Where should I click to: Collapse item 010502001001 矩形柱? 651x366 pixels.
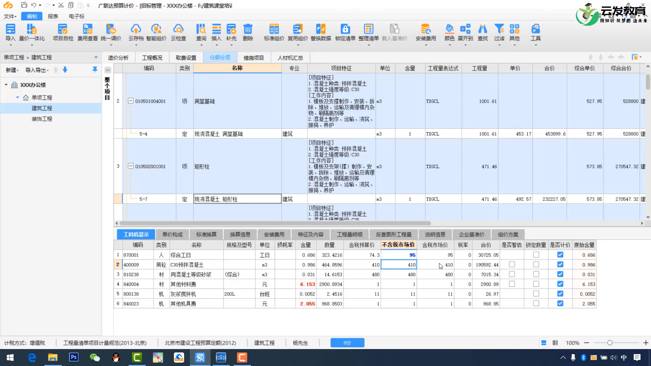point(131,166)
